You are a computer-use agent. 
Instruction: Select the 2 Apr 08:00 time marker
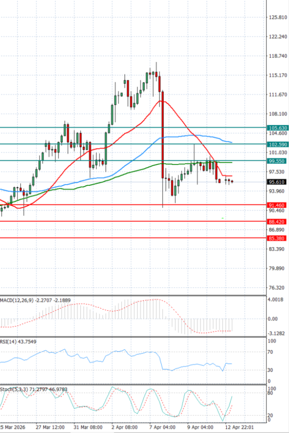click(124, 427)
